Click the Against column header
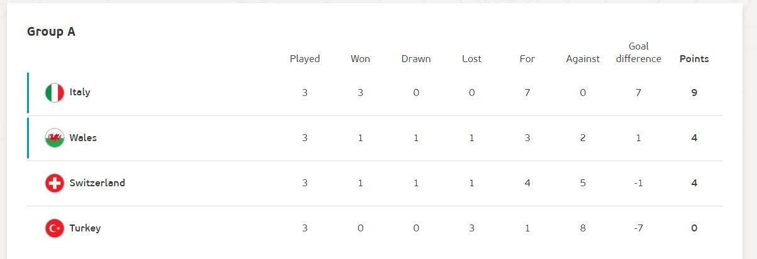757x259 pixels. point(583,59)
